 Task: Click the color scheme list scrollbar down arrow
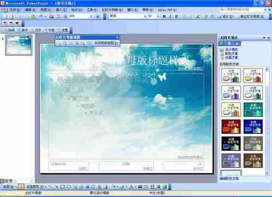[267, 173]
